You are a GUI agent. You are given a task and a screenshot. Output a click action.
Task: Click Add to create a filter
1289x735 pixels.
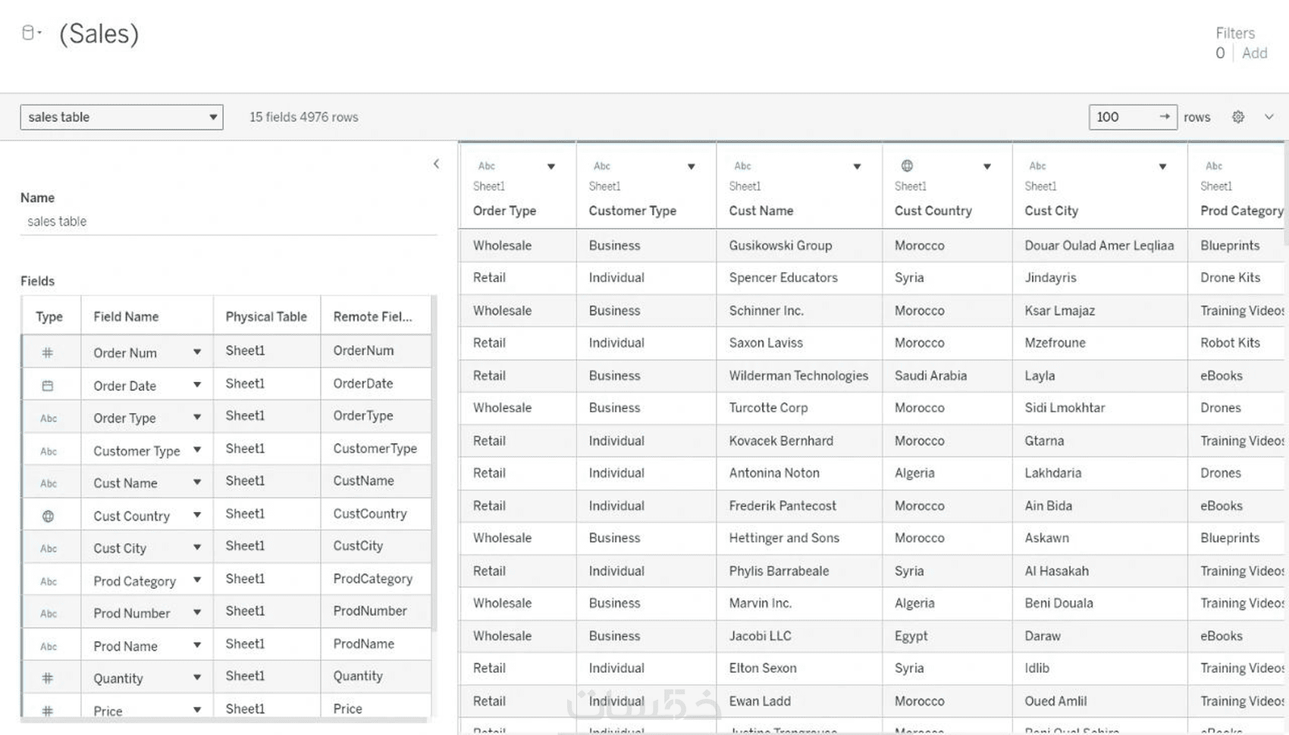(x=1254, y=53)
